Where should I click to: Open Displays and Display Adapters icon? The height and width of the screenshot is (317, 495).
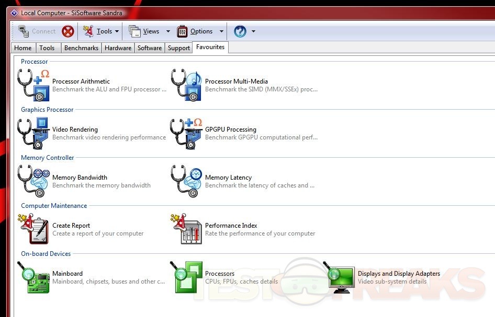(x=339, y=277)
